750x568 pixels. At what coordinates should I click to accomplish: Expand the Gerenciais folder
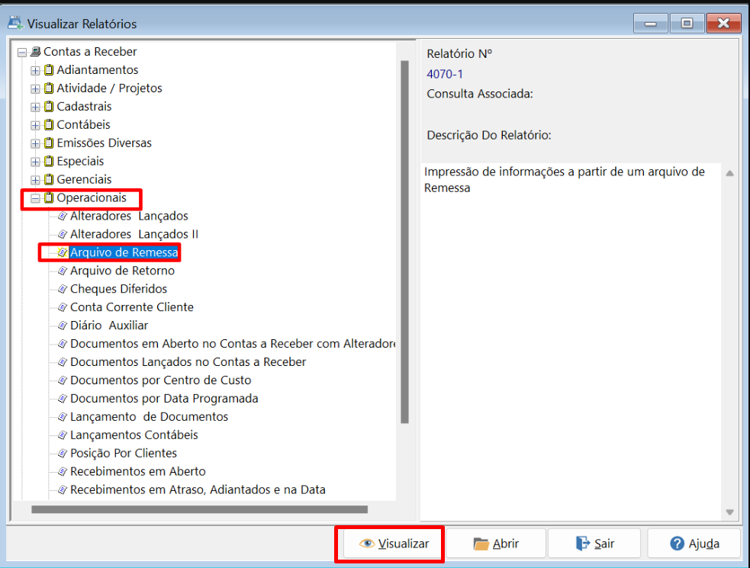(x=35, y=180)
